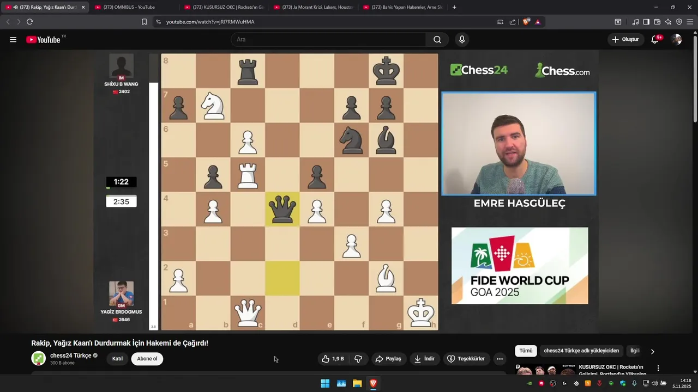698x392 pixels.
Task: Open the Brave Wallet icon
Action: 657,22
